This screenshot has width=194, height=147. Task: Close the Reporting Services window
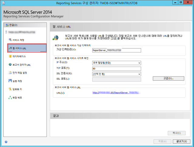tap(188, 2)
